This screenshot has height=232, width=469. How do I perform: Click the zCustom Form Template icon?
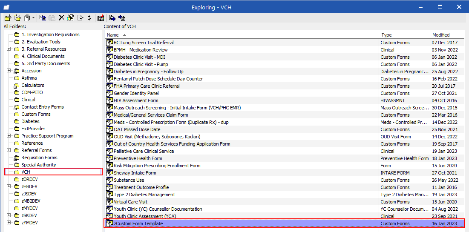(109, 223)
